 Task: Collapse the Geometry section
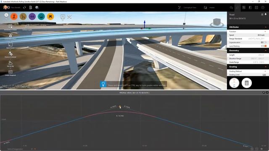pos(266,50)
